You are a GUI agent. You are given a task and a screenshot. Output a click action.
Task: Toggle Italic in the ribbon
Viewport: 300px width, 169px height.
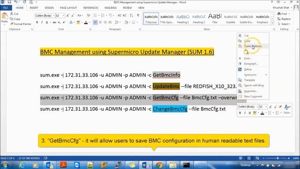tap(42, 23)
